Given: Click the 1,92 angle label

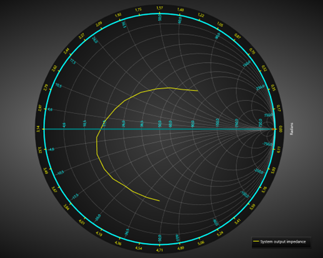Looking at the screenshot, I should [118, 15].
